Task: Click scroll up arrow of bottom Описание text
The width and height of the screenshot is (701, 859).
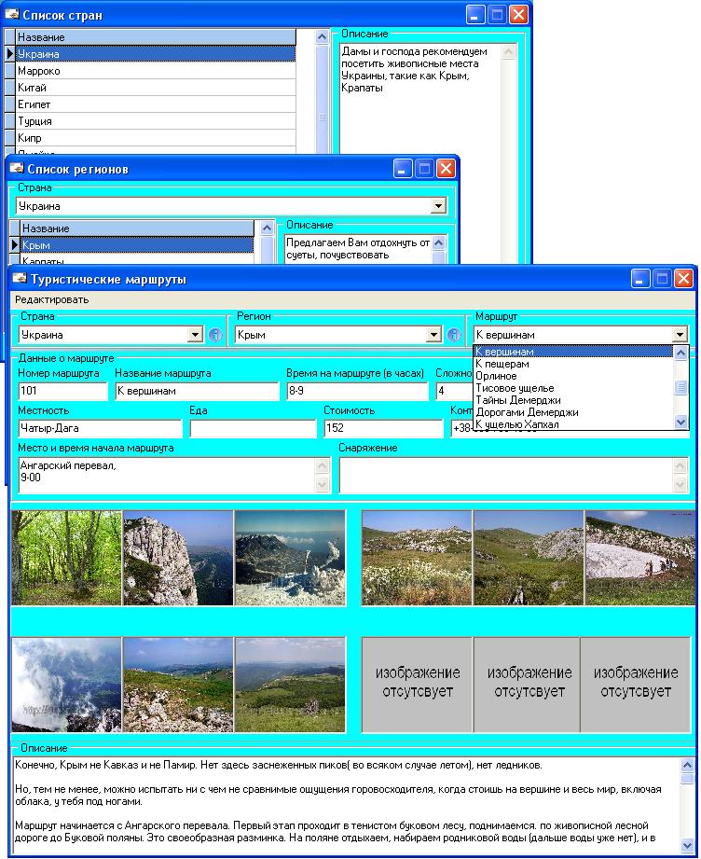Action: 687,765
